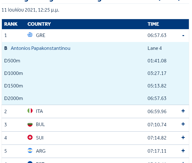Click the Italy flag icon

[x=30, y=111]
